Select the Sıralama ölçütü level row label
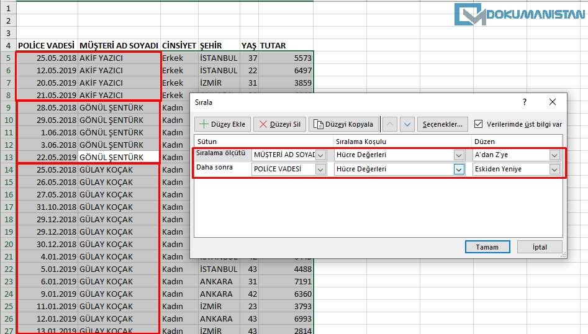 pos(220,153)
